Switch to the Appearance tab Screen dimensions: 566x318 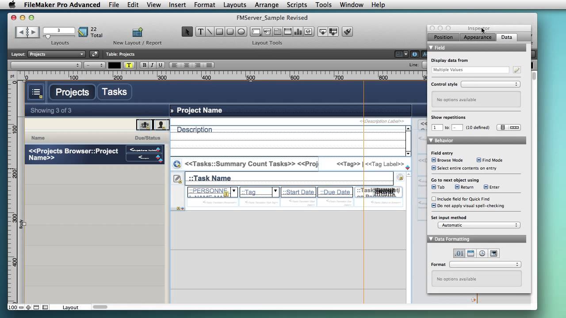pos(478,37)
